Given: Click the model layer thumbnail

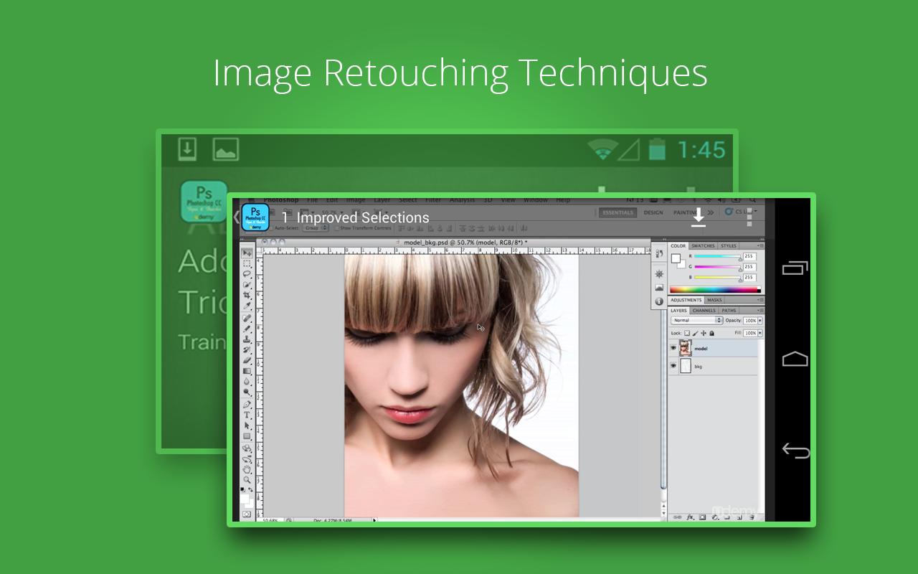Looking at the screenshot, I should point(686,348).
